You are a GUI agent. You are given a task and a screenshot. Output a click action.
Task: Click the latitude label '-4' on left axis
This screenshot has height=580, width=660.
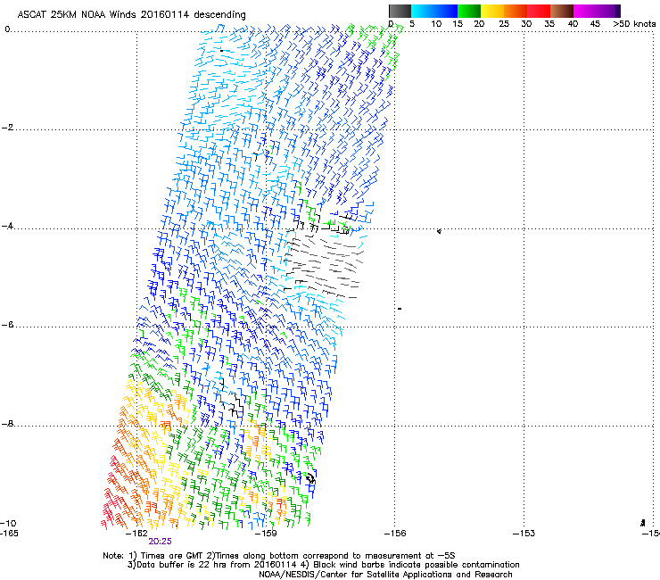7,226
